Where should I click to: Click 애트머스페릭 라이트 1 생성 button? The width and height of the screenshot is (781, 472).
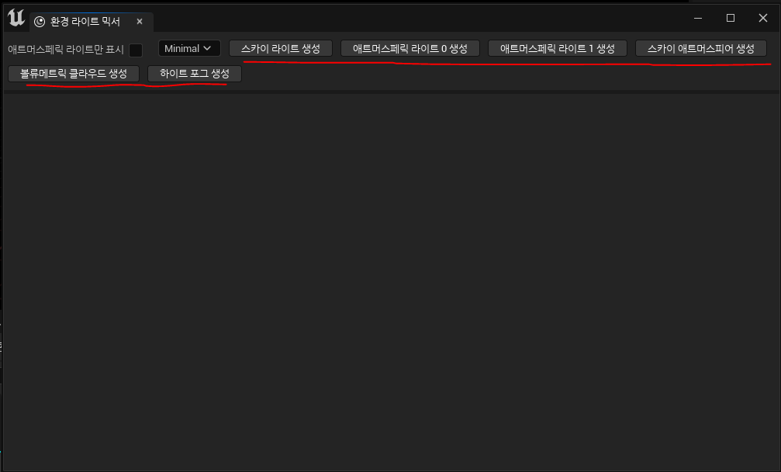point(558,48)
